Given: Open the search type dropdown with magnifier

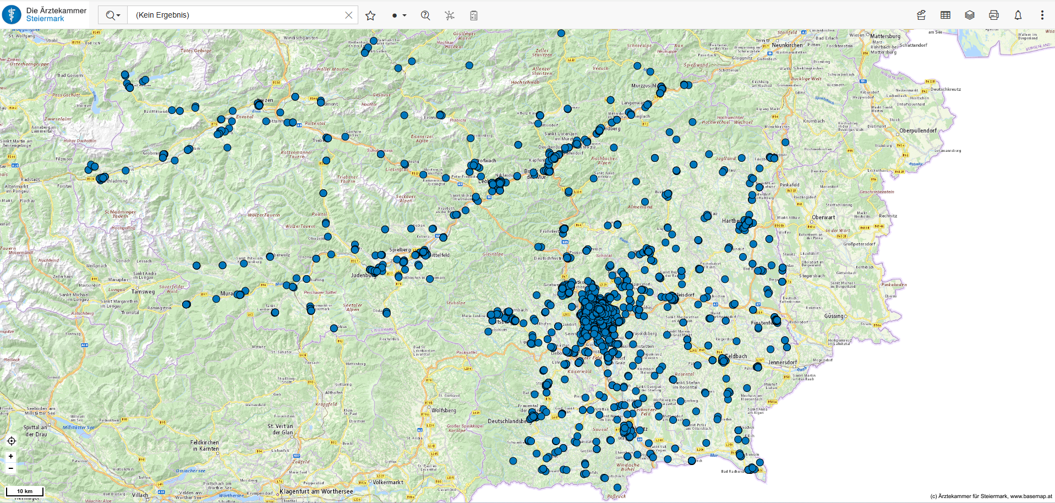Looking at the screenshot, I should click(113, 15).
